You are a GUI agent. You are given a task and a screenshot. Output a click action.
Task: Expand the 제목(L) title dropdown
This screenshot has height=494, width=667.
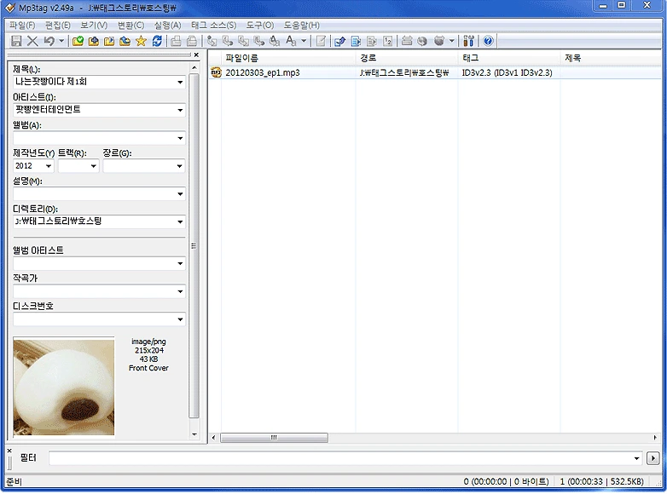click(180, 82)
